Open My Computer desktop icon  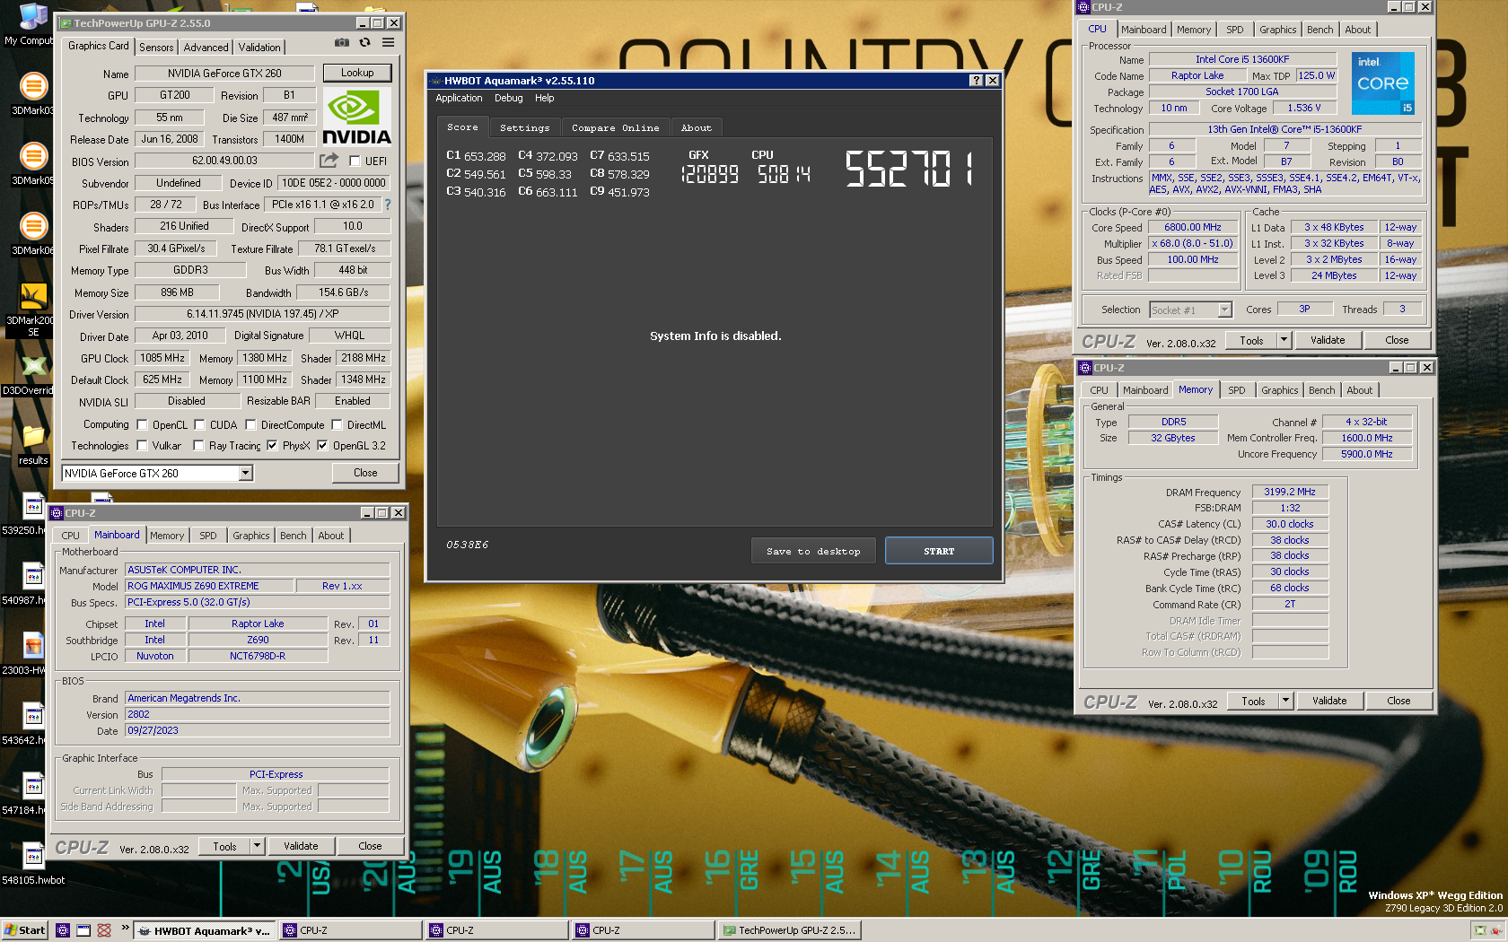(x=32, y=18)
